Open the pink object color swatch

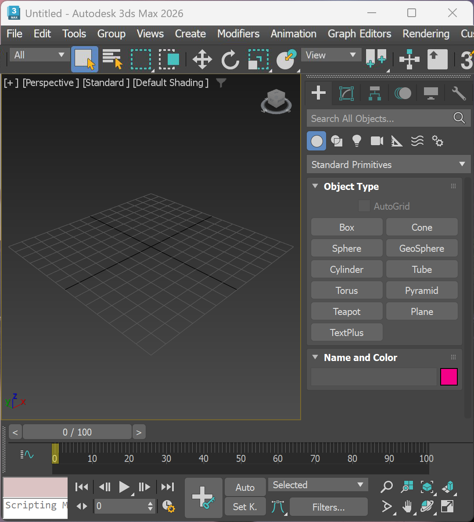449,377
